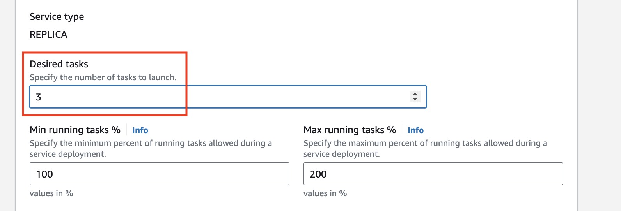Open Info link beside Max running tasks %
Viewport: 621px width, 211px height.
415,130
